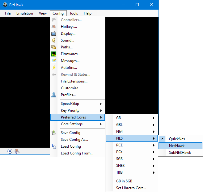Viewport: 203px width, 192px height.
Task: Open the Tools menu
Action: pos(74,13)
